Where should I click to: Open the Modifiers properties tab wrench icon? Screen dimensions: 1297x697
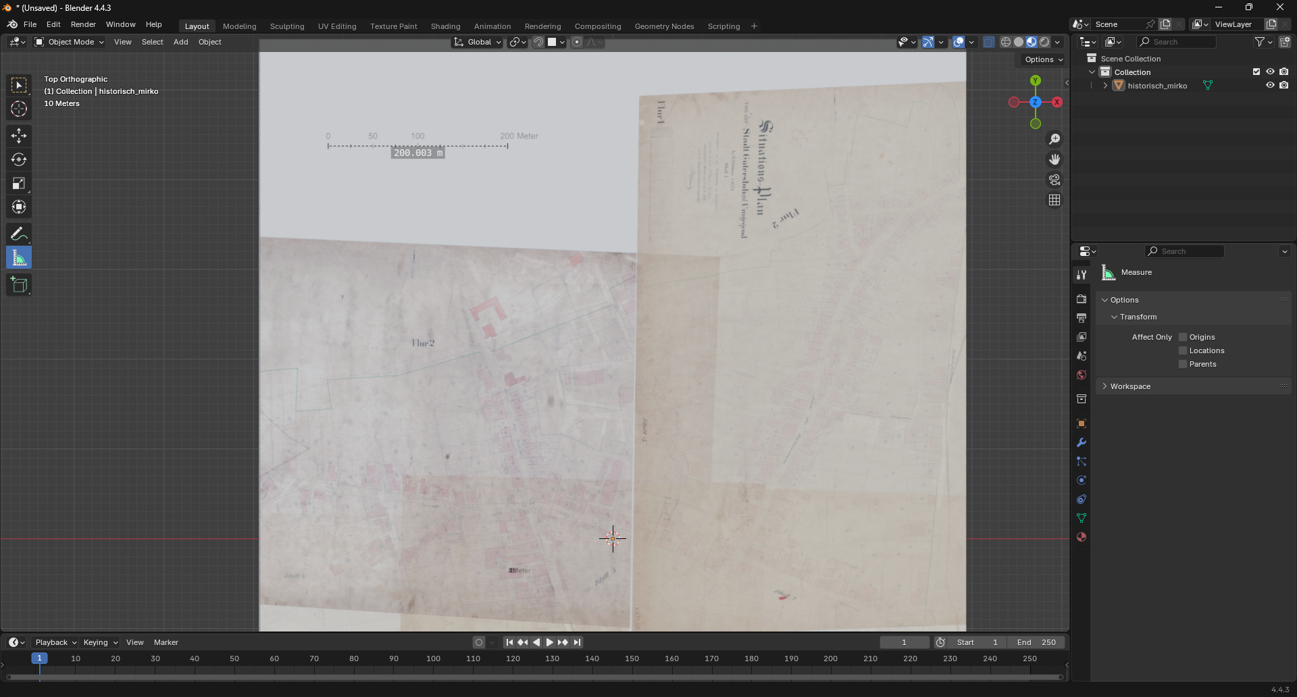(1082, 443)
